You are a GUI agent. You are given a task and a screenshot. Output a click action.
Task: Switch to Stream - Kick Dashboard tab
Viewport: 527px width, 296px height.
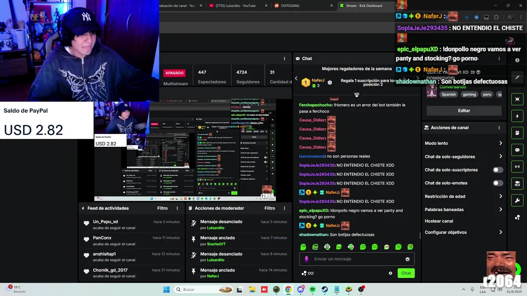click(364, 6)
